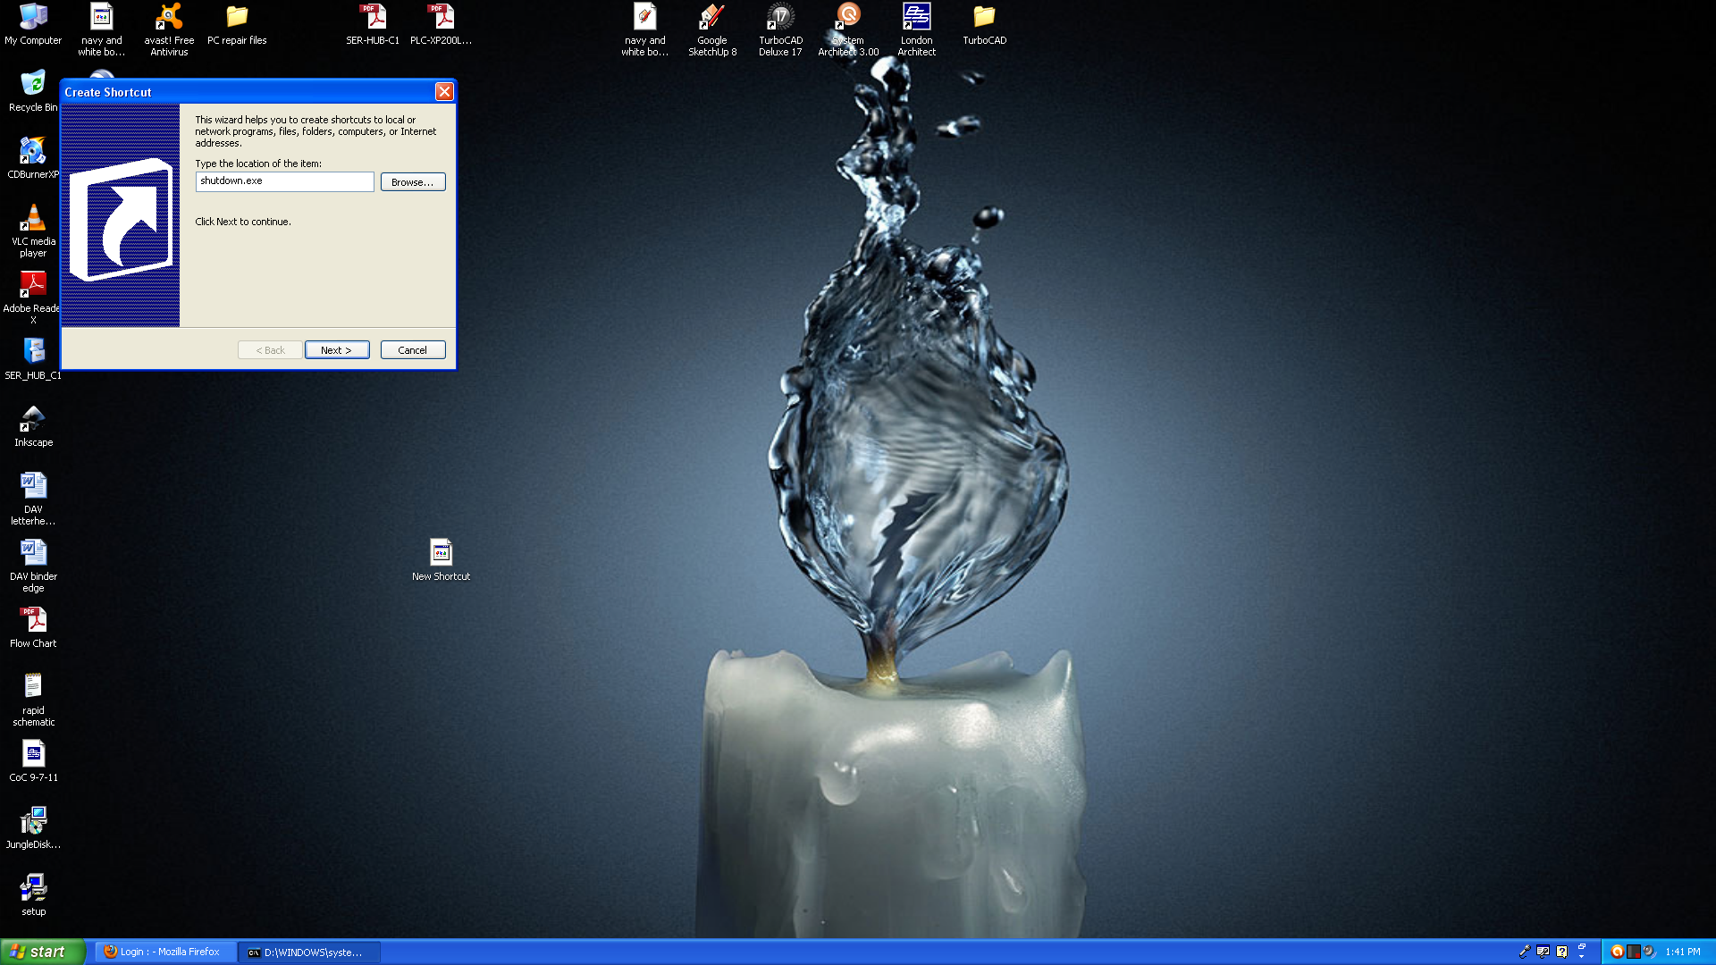Select the DAV letterhe... Word document
This screenshot has height=965, width=1716.
tap(33, 499)
